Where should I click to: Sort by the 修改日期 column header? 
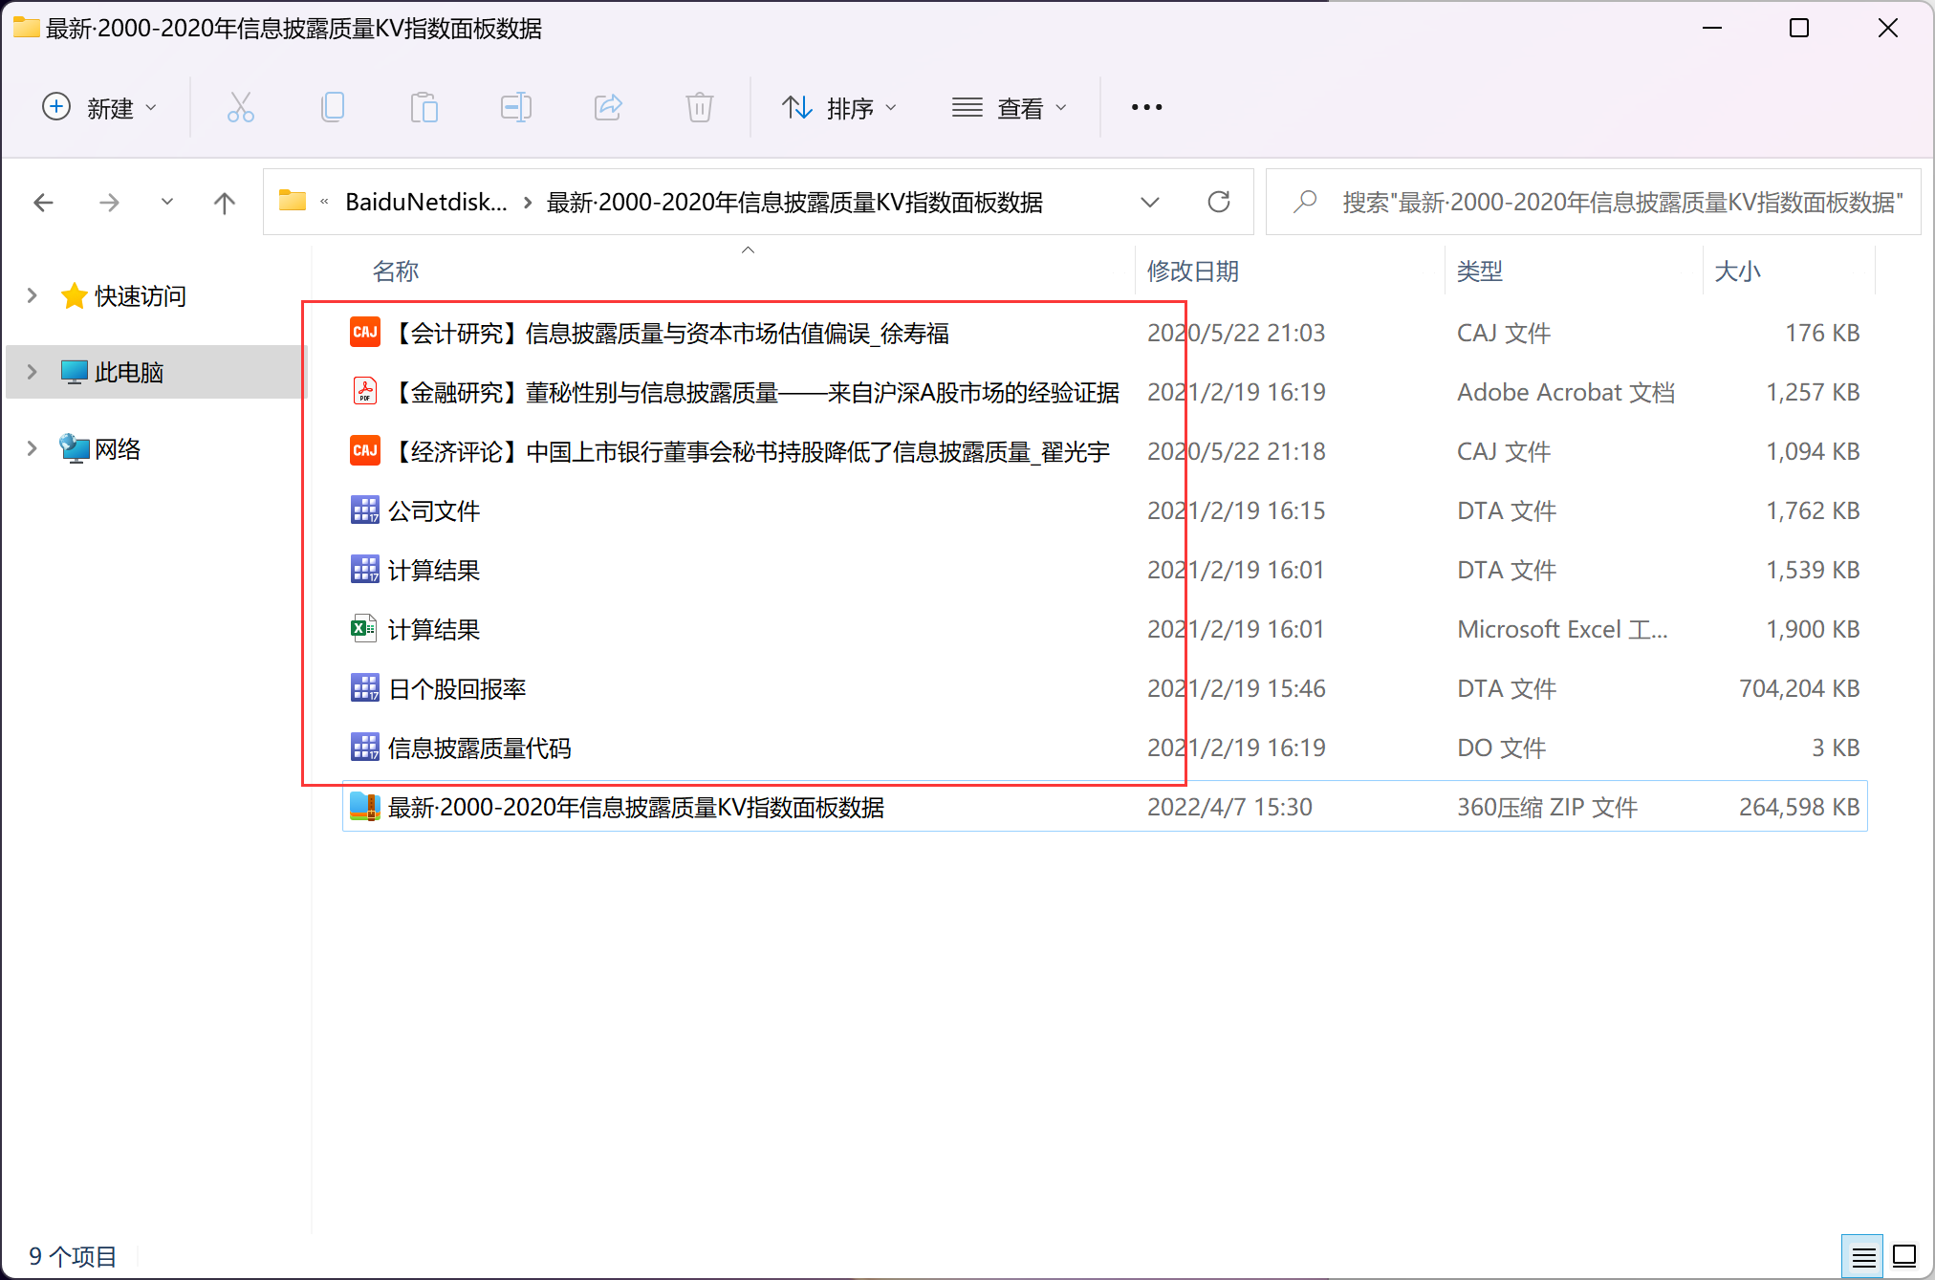[x=1193, y=271]
